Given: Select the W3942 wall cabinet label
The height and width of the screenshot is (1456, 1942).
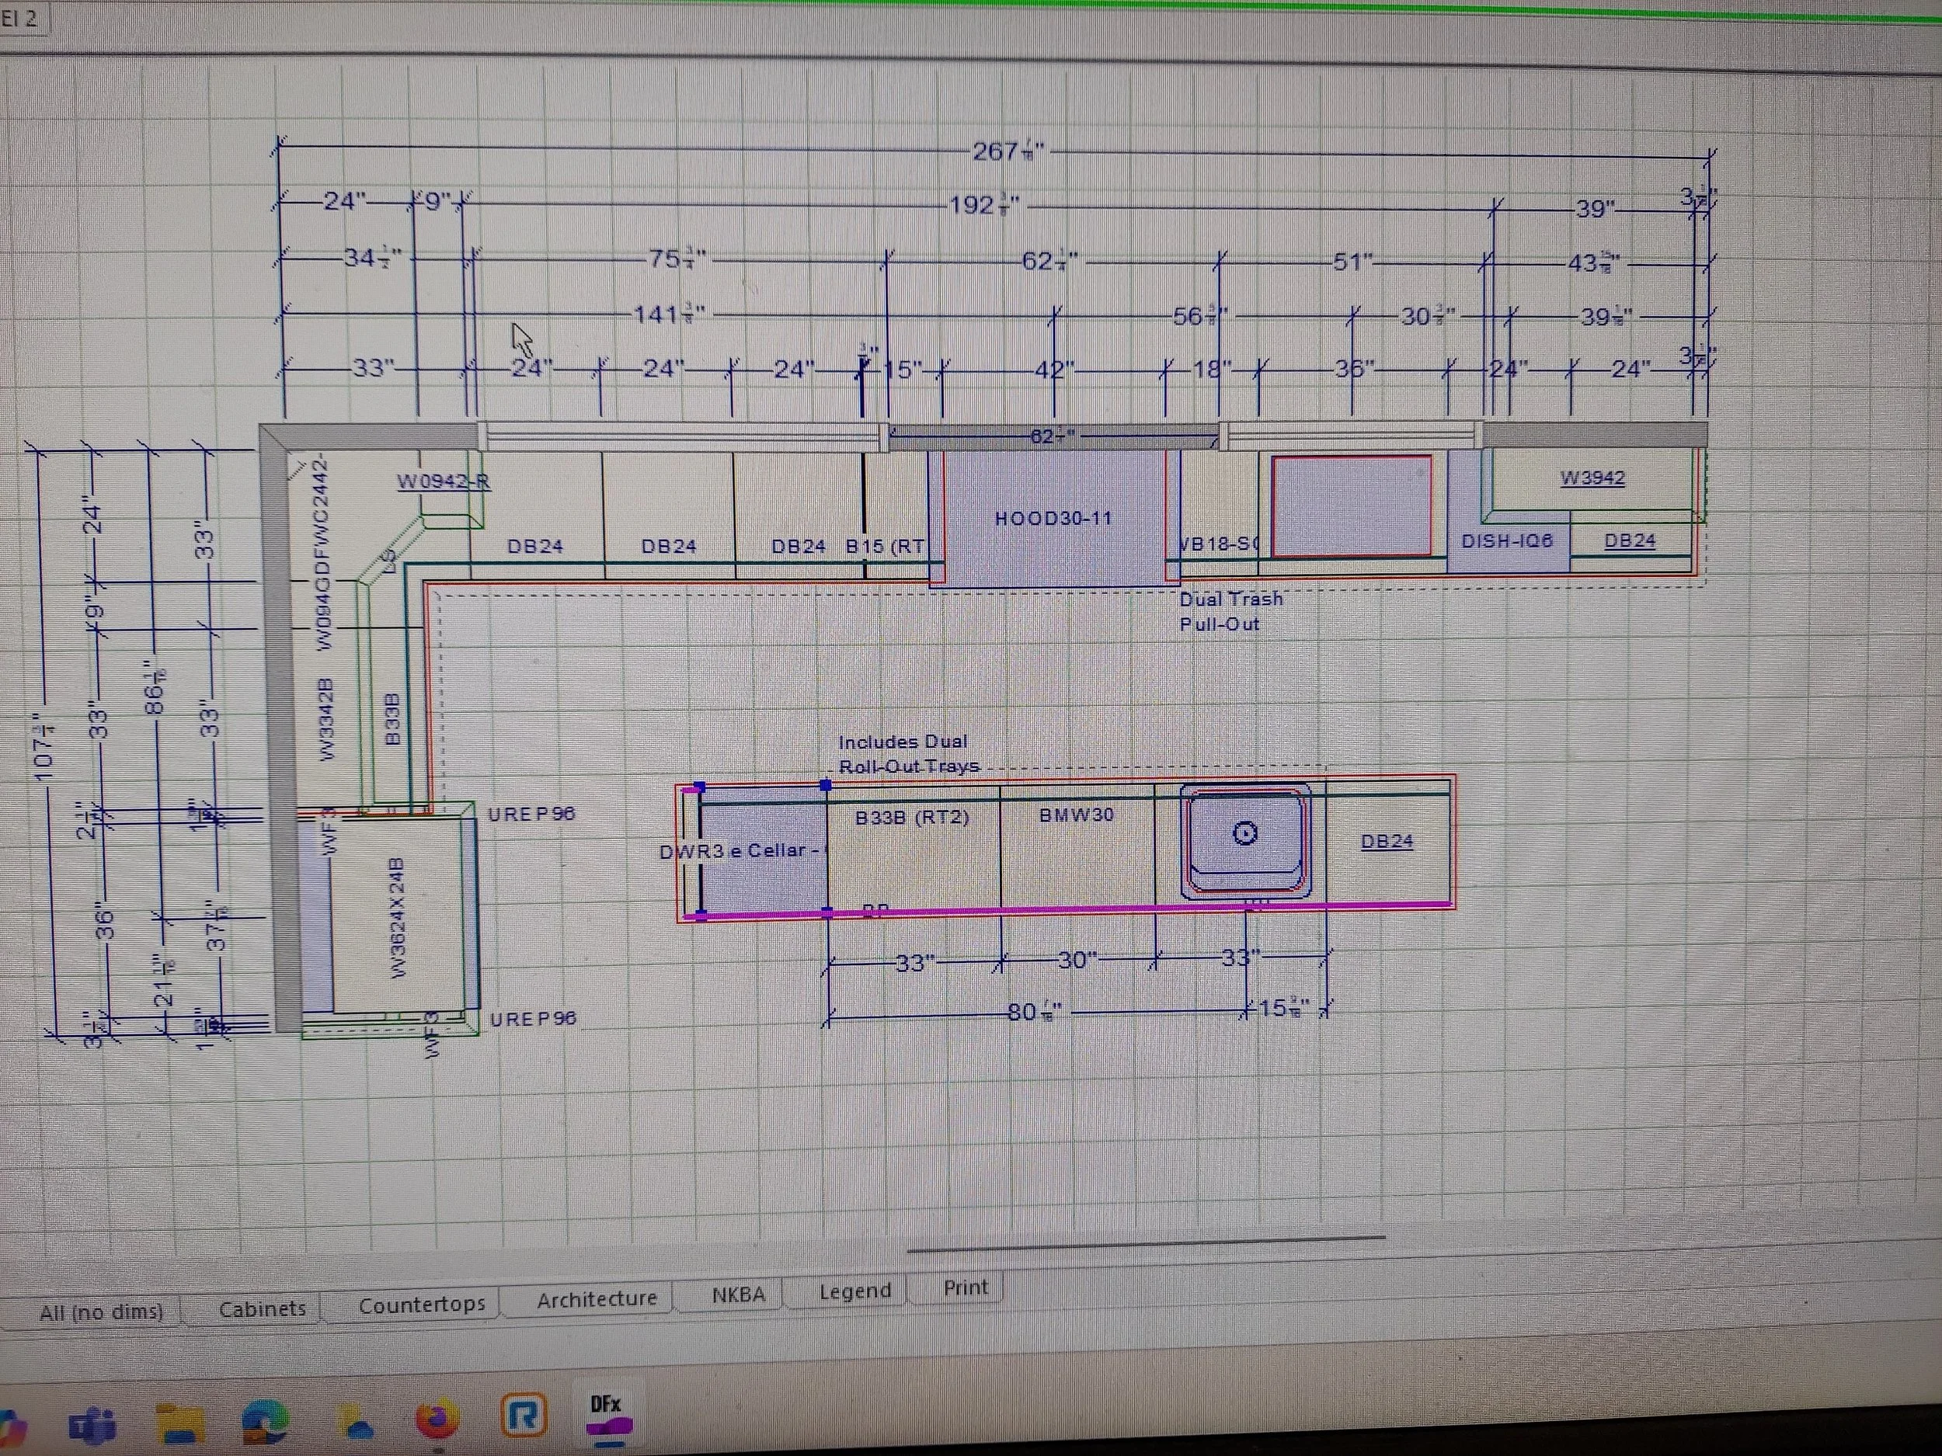Looking at the screenshot, I should click(1592, 478).
